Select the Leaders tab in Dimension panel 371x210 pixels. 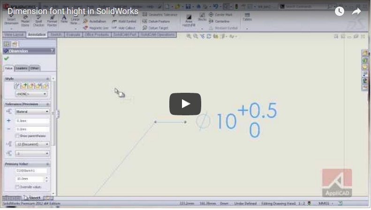pyautogui.click(x=22, y=68)
